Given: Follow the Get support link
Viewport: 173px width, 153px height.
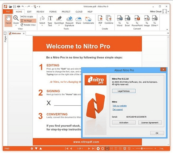Looking at the screenshot, I should [118, 109].
